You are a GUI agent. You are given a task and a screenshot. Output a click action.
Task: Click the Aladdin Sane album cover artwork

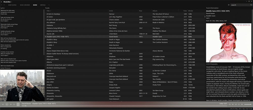point(229,43)
